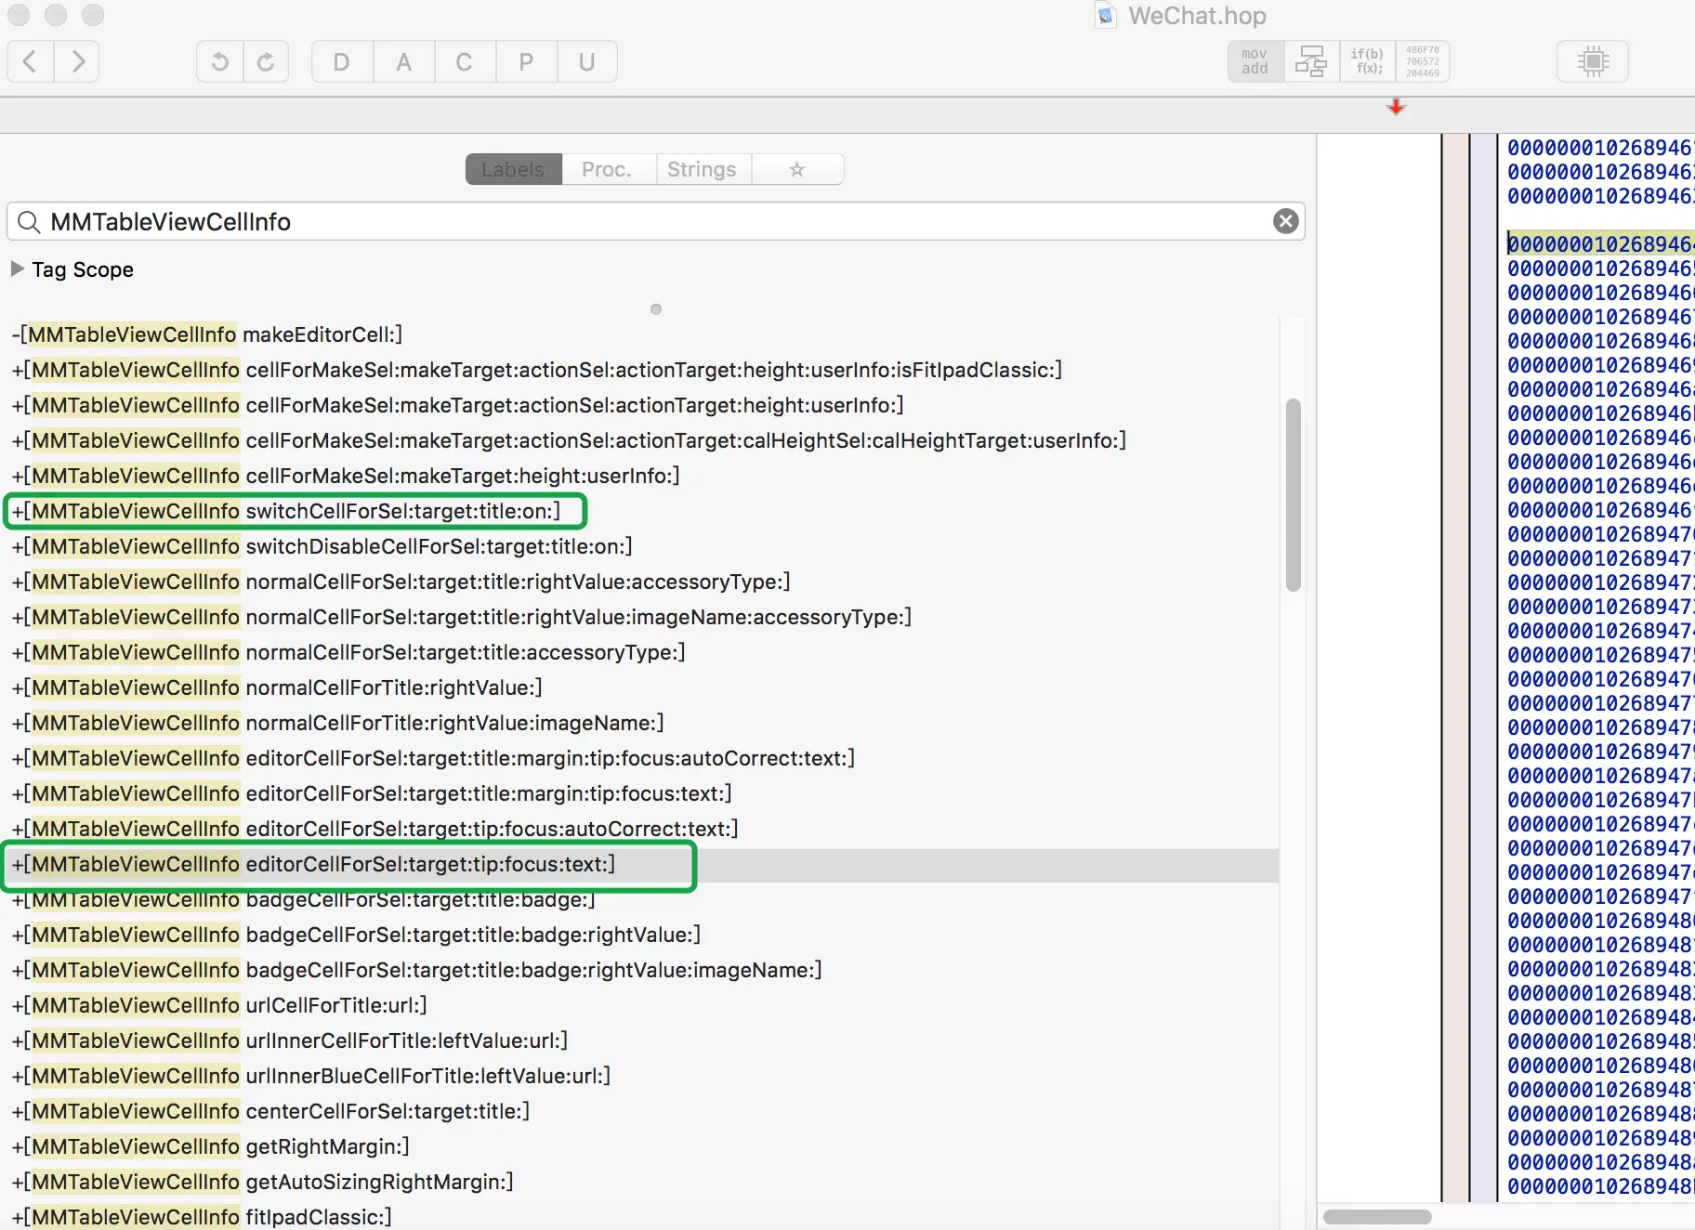Mark selection as Undefined with U button
The height and width of the screenshot is (1230, 1695).
pyautogui.click(x=586, y=62)
